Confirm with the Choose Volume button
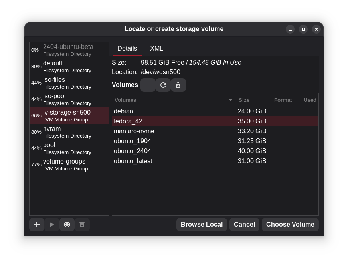This screenshot has width=348, height=263. pos(290,224)
